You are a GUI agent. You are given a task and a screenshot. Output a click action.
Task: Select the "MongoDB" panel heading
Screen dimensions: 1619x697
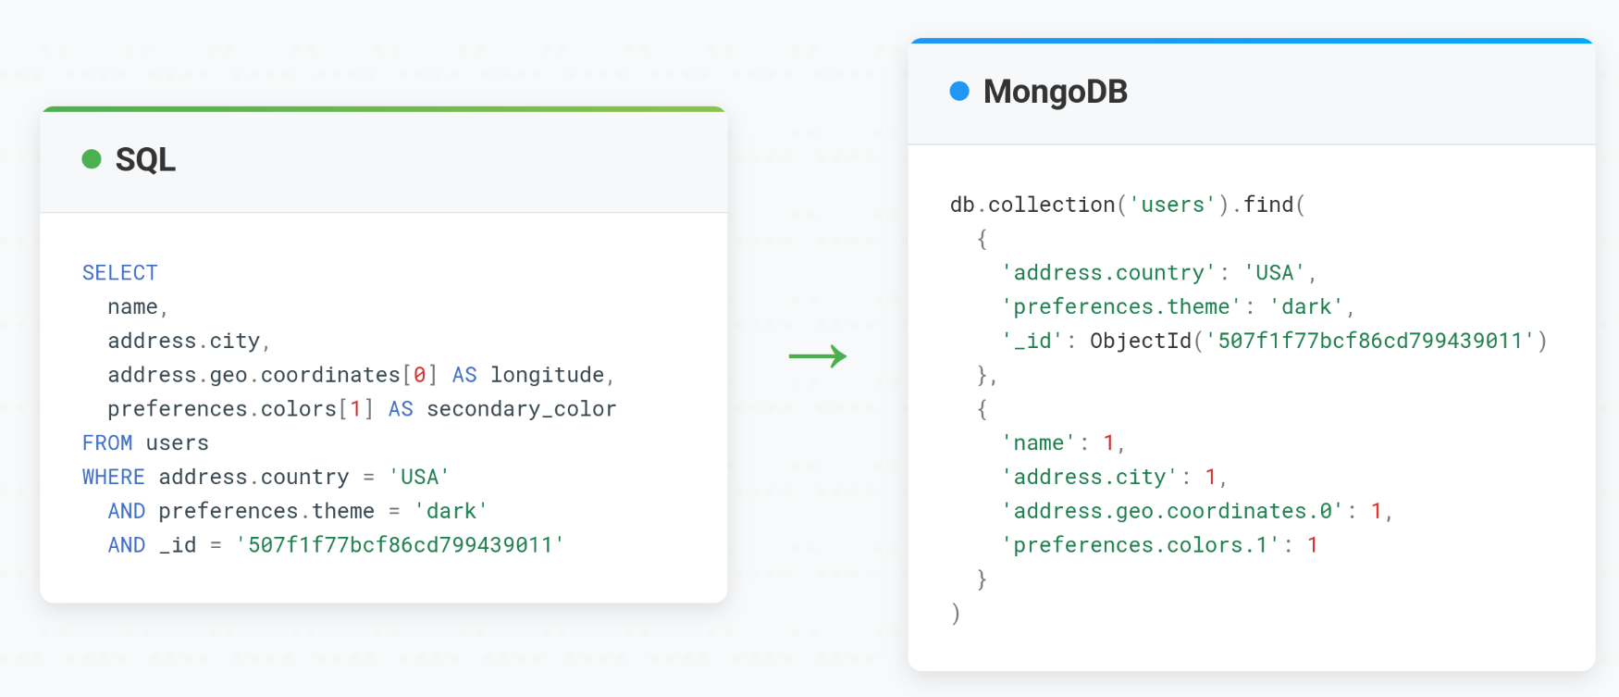[1056, 92]
